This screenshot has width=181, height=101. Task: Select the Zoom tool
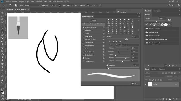(3, 83)
